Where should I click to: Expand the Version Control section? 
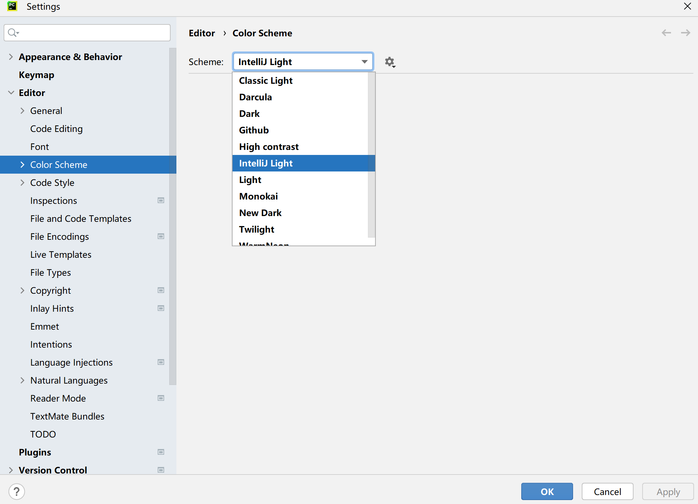[11, 470]
